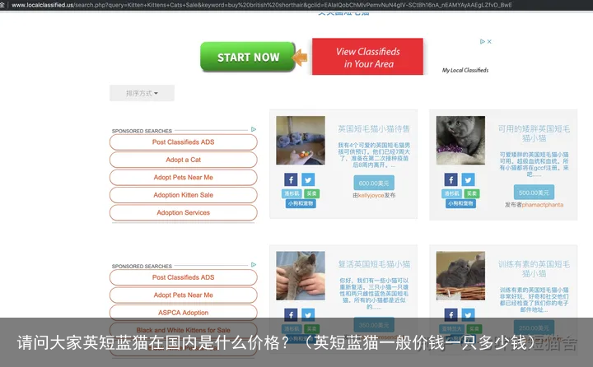Open the ASPCA Adoption sponsored search
593x367 pixels.
[184, 313]
